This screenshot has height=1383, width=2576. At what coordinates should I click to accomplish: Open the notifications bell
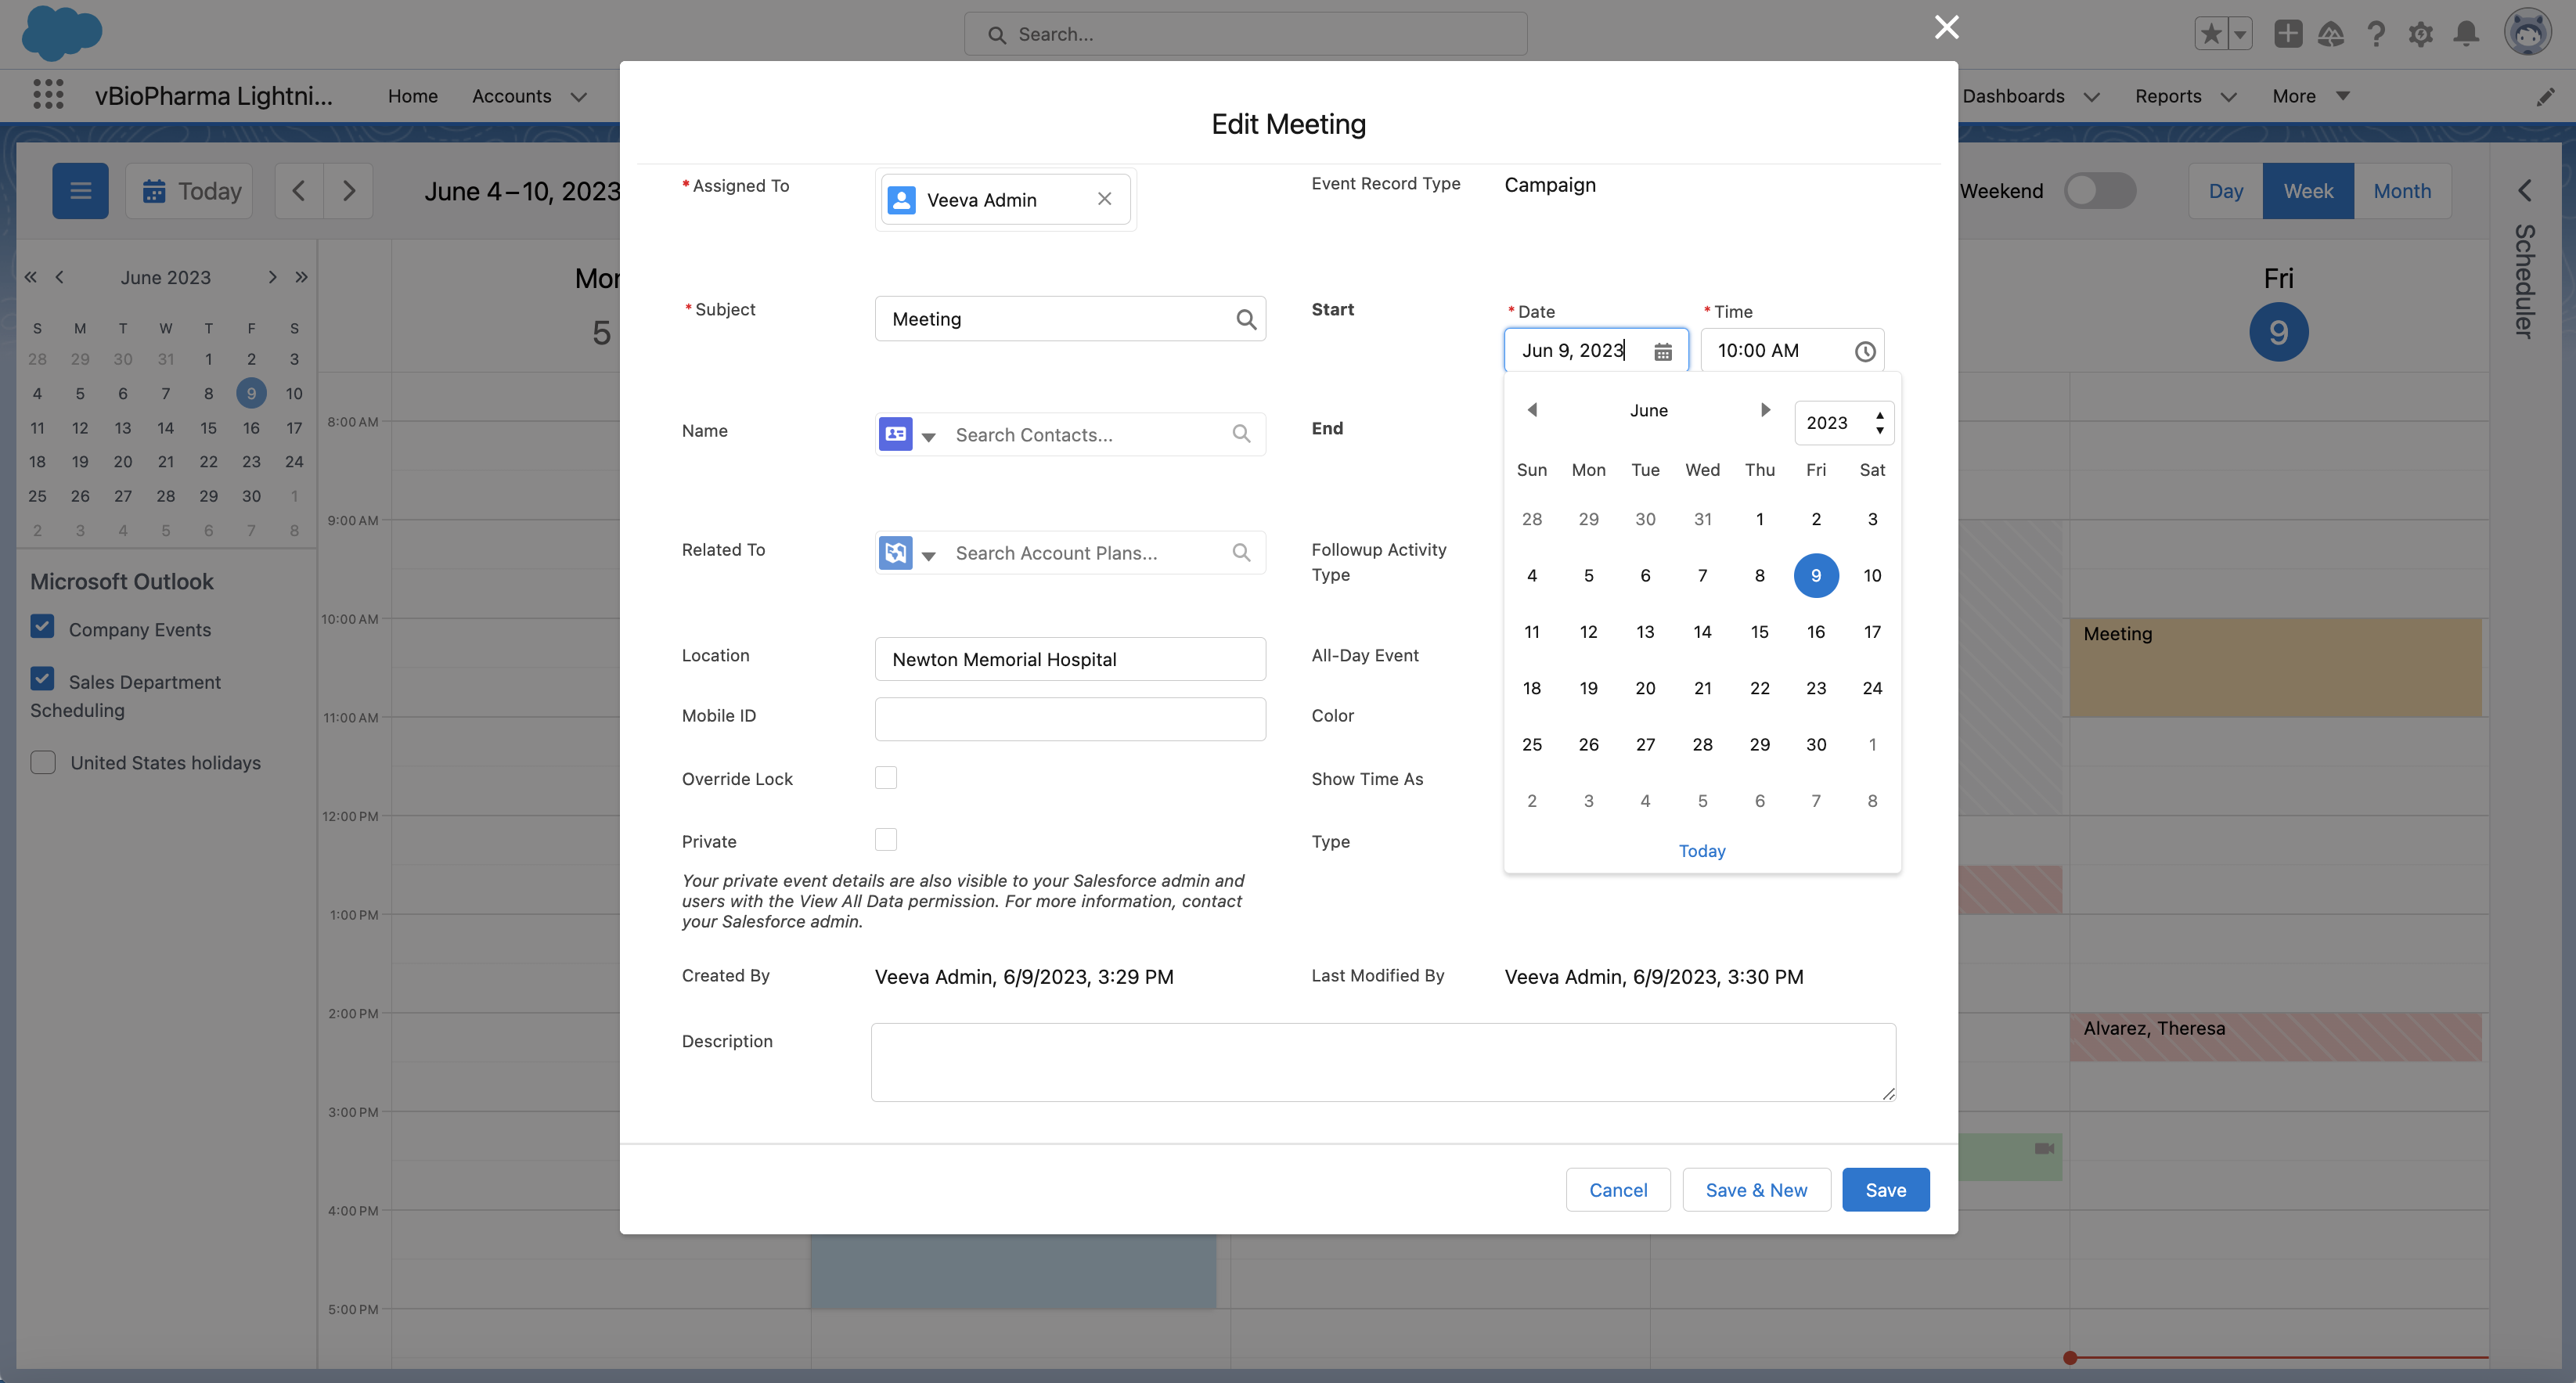coord(2466,34)
